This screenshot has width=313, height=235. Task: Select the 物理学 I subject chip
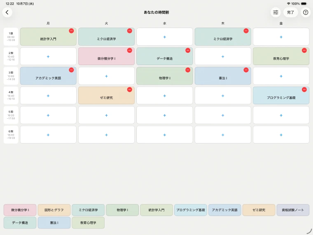122,210
